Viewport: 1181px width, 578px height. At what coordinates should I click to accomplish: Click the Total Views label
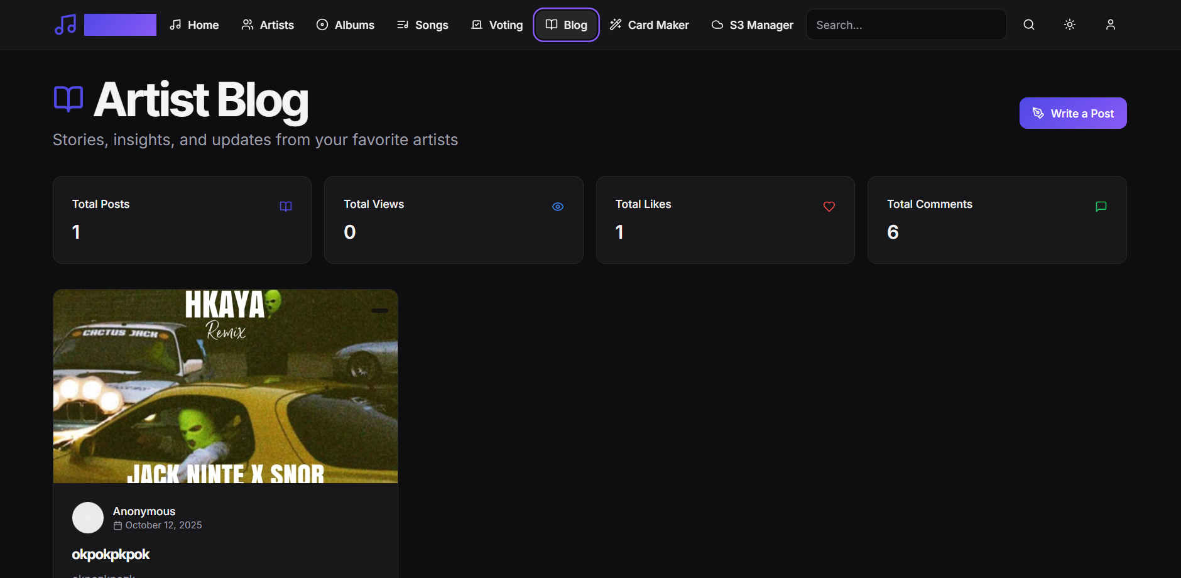pyautogui.click(x=374, y=204)
